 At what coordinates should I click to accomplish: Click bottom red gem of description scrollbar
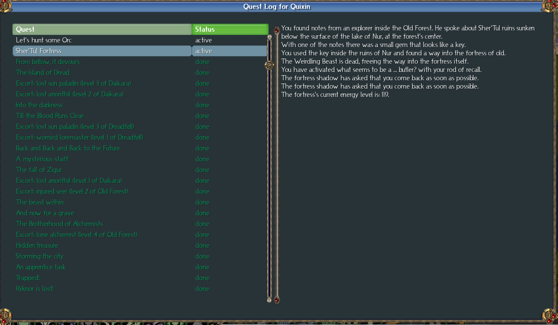pos(277,300)
